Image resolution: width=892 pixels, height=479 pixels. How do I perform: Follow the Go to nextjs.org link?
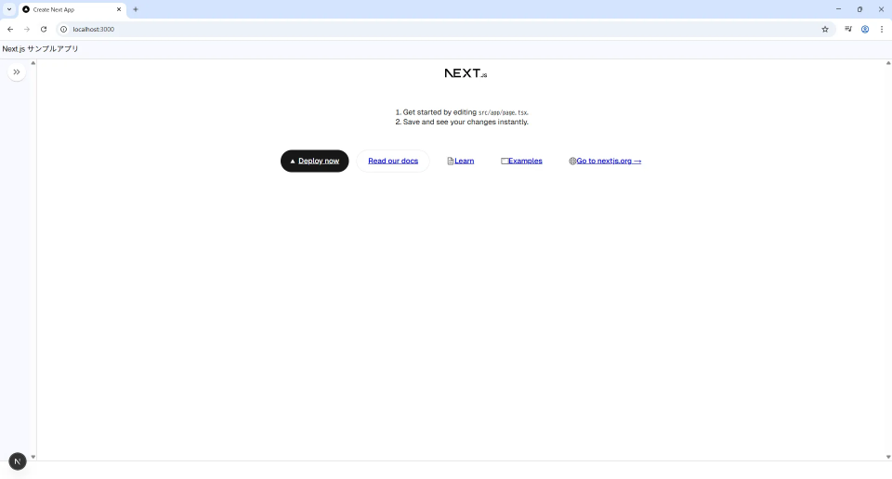coord(605,161)
